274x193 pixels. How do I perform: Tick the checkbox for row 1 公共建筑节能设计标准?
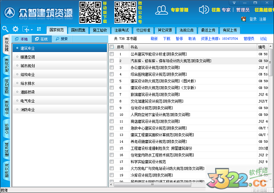(112, 54)
